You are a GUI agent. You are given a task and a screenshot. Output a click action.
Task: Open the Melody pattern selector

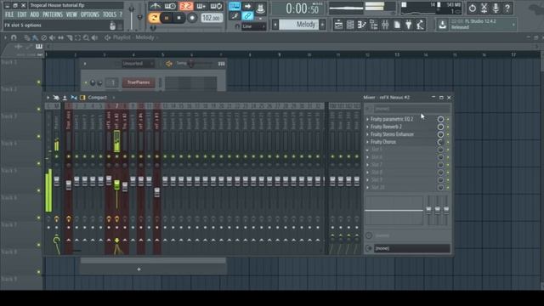tap(298, 25)
